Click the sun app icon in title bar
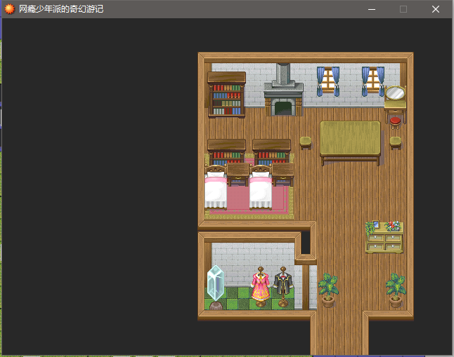 click(x=10, y=9)
